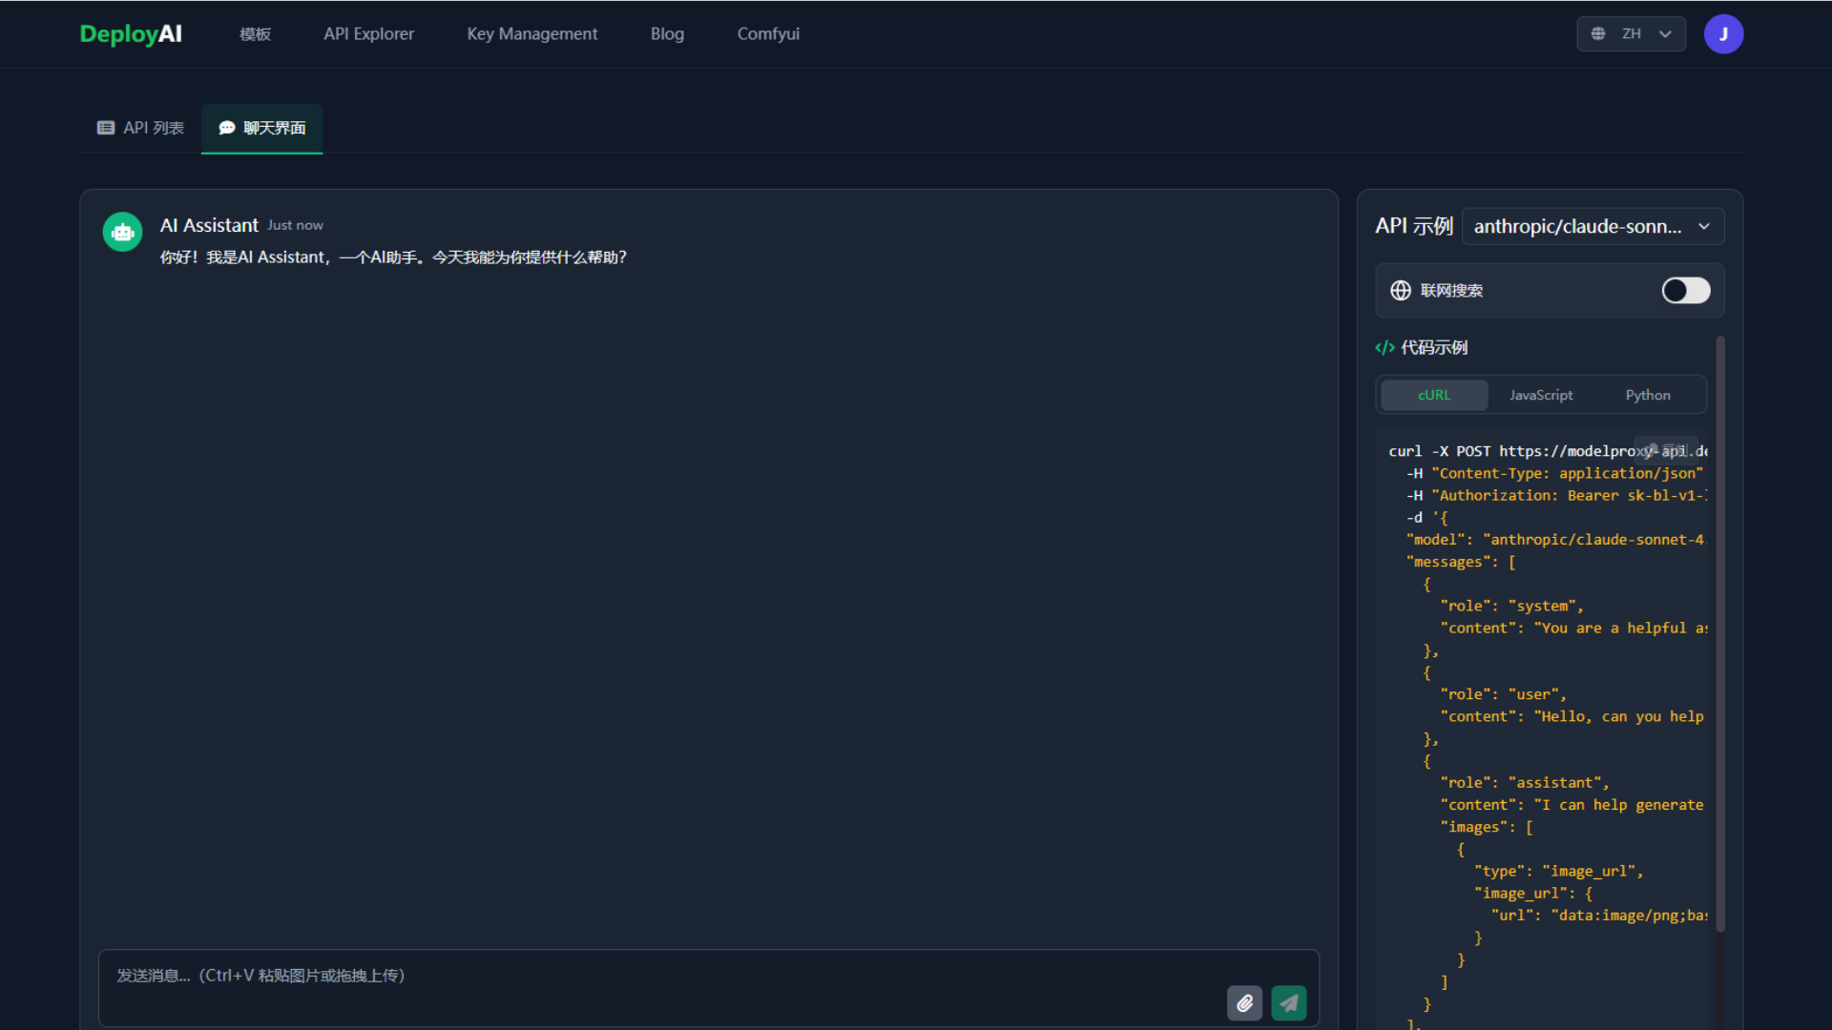Screen dimensions: 1832x1030
Task: Click the code panel vertical scrollbar
Action: tap(1720, 629)
